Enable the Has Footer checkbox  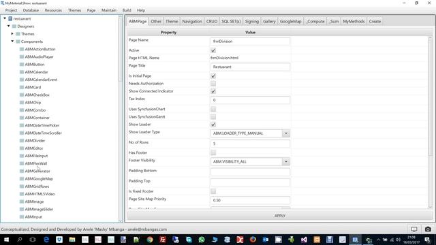click(x=213, y=152)
